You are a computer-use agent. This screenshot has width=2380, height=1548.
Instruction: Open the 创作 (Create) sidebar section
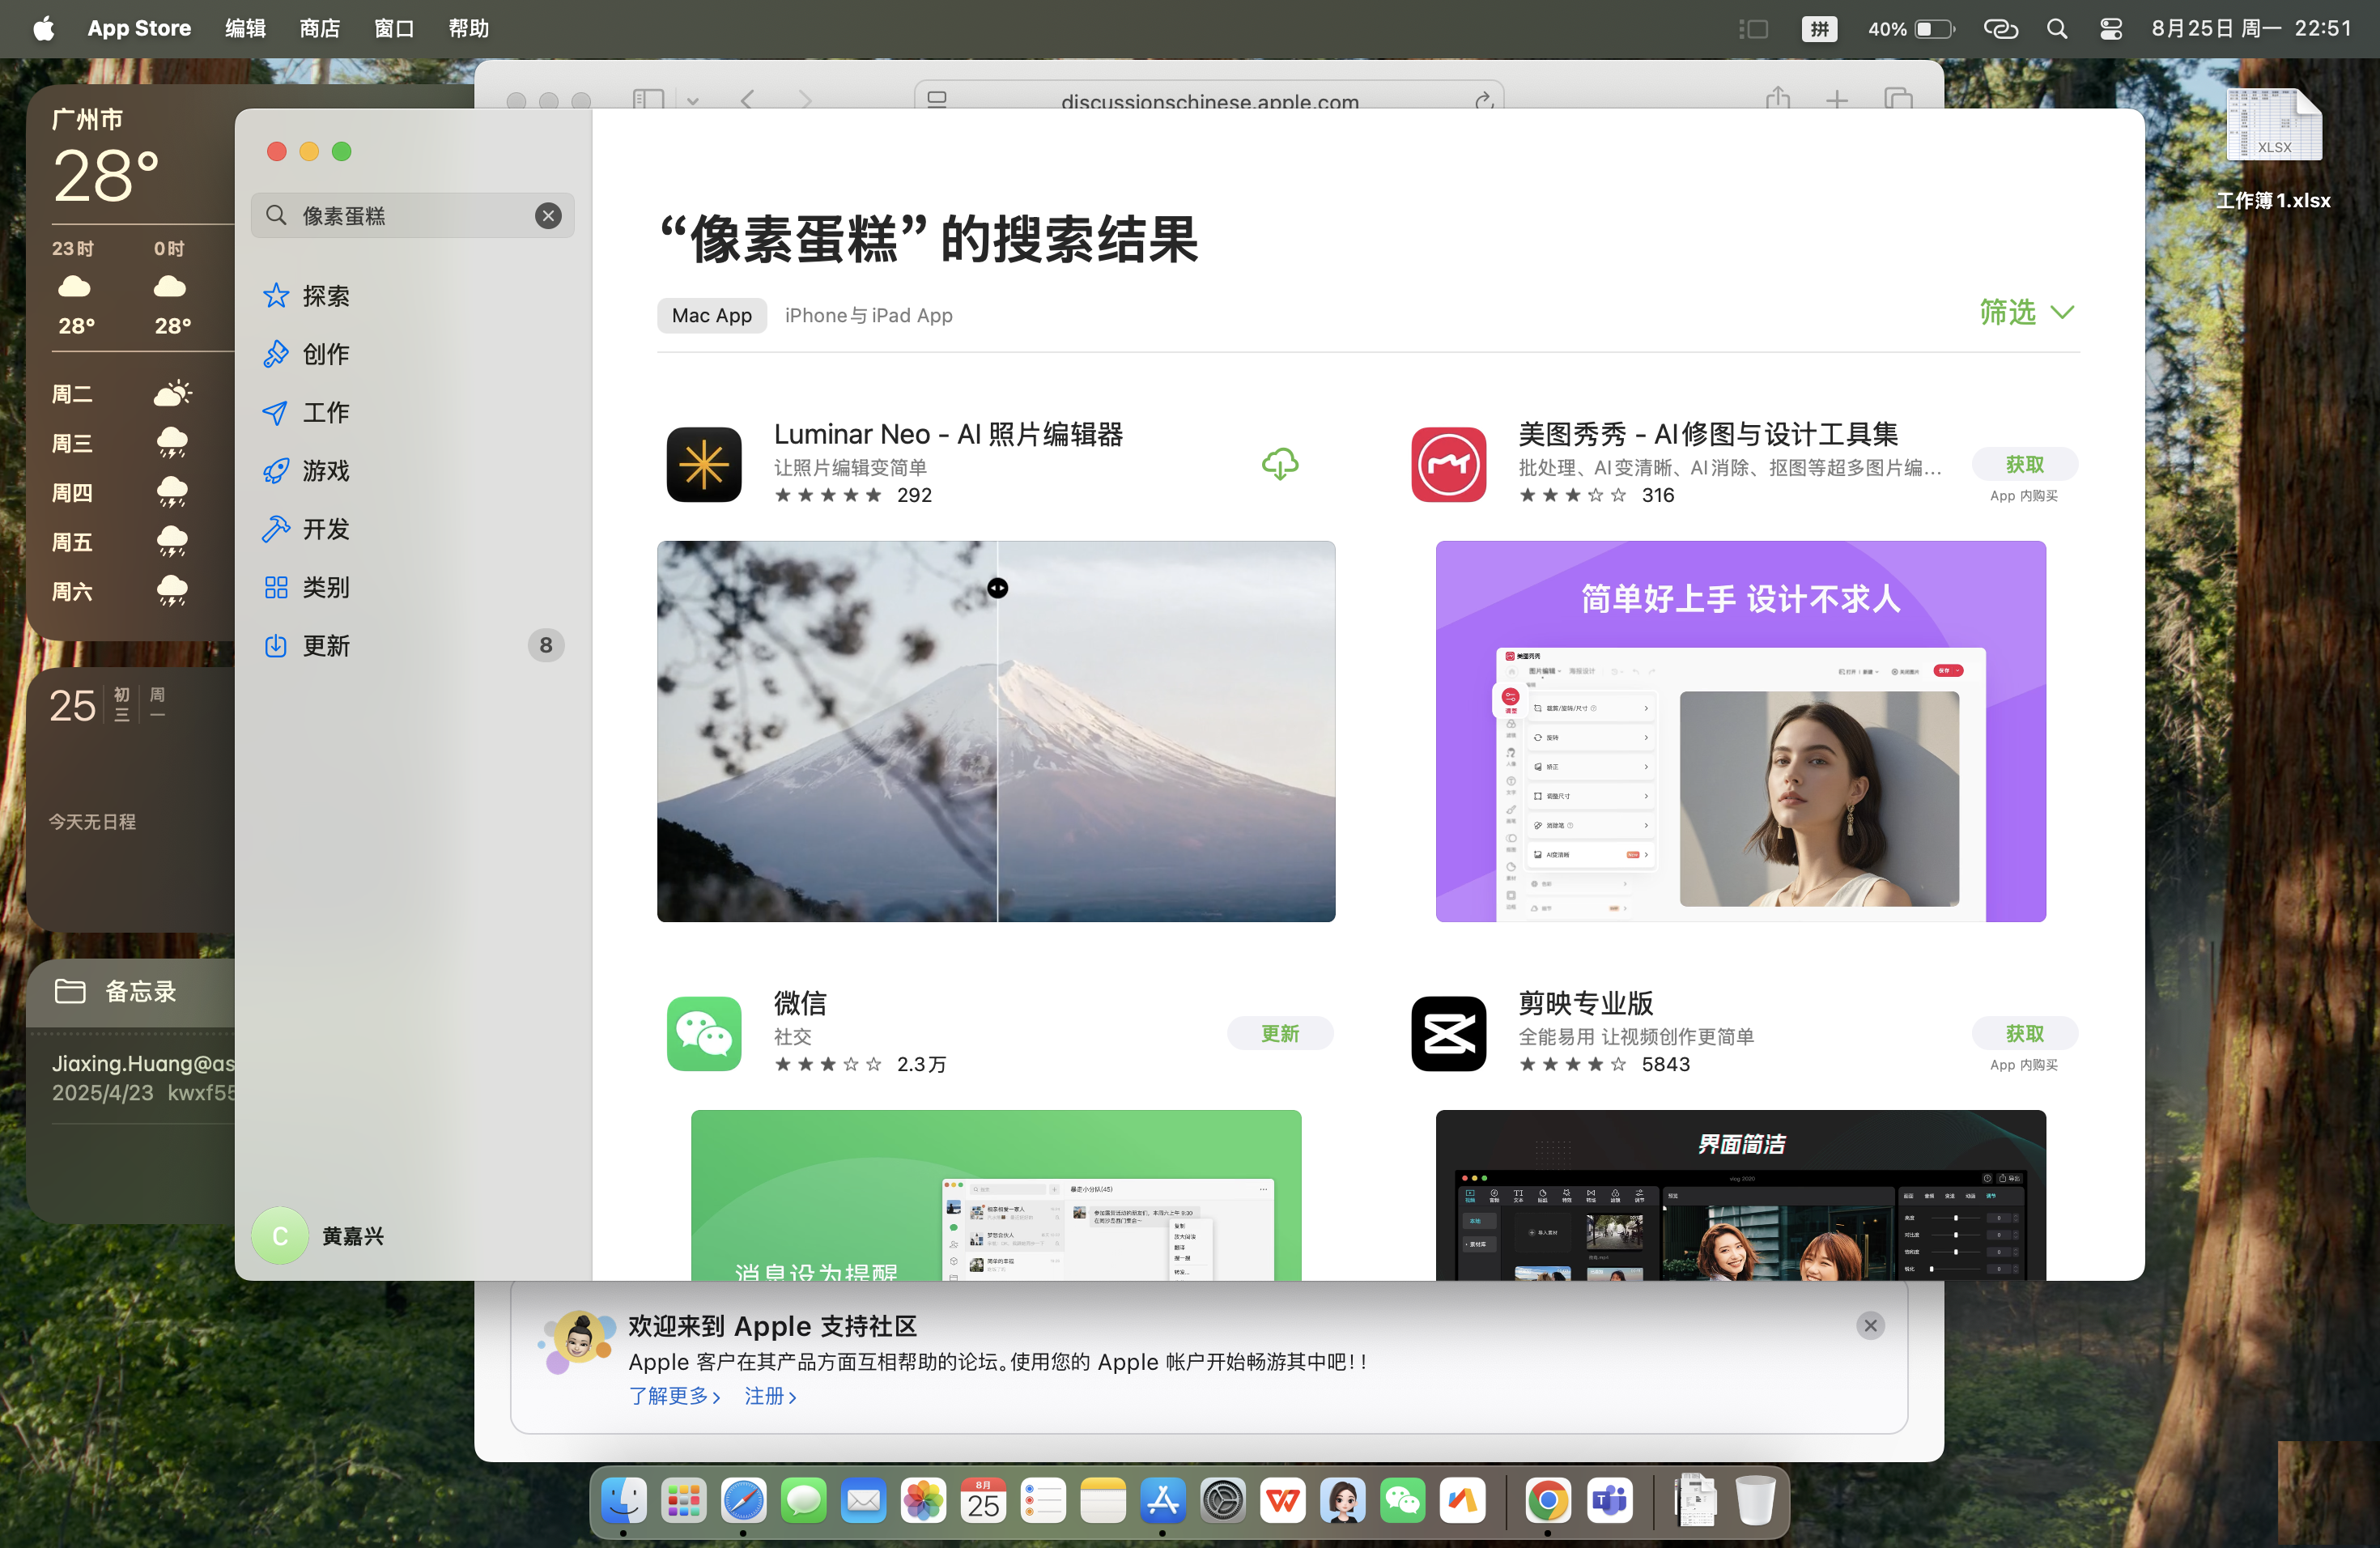[x=325, y=354]
